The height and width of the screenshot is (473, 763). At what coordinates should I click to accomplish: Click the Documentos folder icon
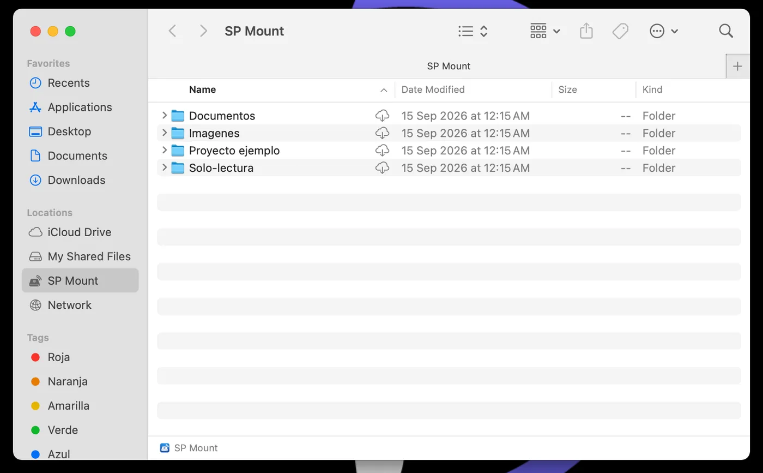pos(178,116)
